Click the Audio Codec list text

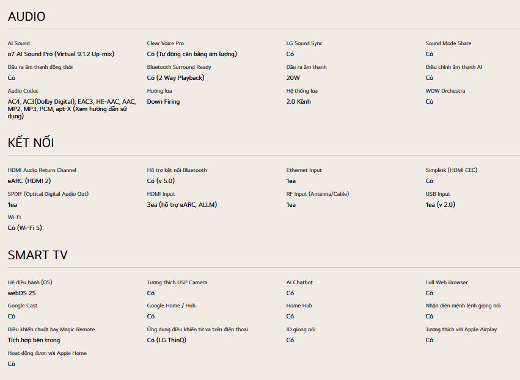(71, 109)
